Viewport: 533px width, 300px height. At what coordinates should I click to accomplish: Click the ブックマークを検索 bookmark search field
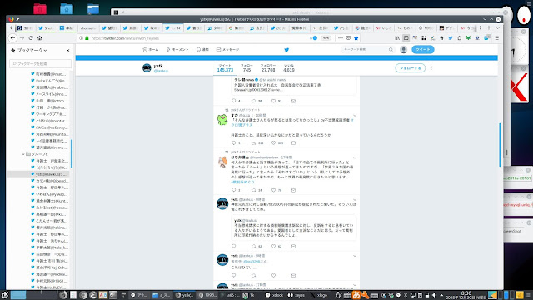(41, 63)
